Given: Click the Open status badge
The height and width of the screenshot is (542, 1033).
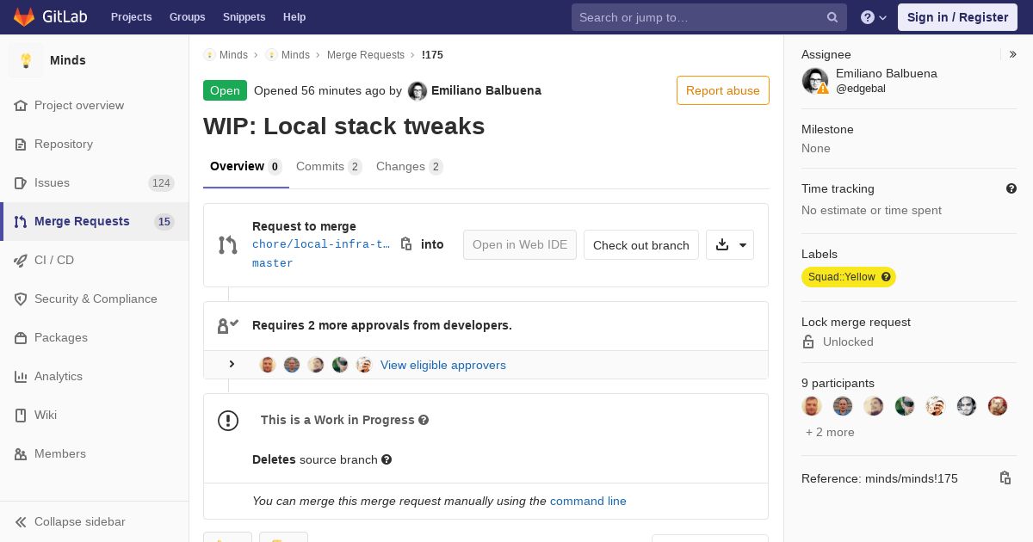Looking at the screenshot, I should (x=225, y=90).
